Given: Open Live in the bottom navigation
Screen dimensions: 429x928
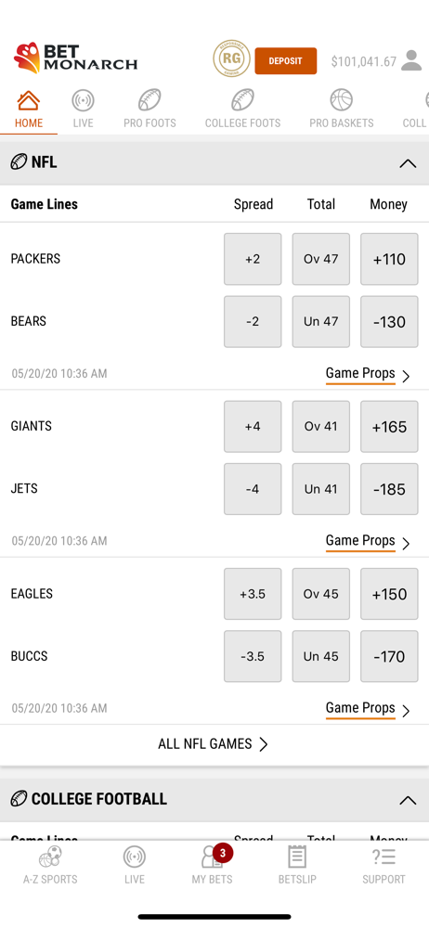Looking at the screenshot, I should pyautogui.click(x=135, y=865).
